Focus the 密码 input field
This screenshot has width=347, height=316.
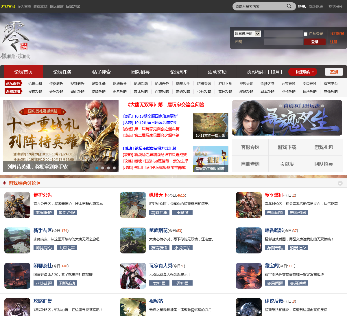pos(283,42)
